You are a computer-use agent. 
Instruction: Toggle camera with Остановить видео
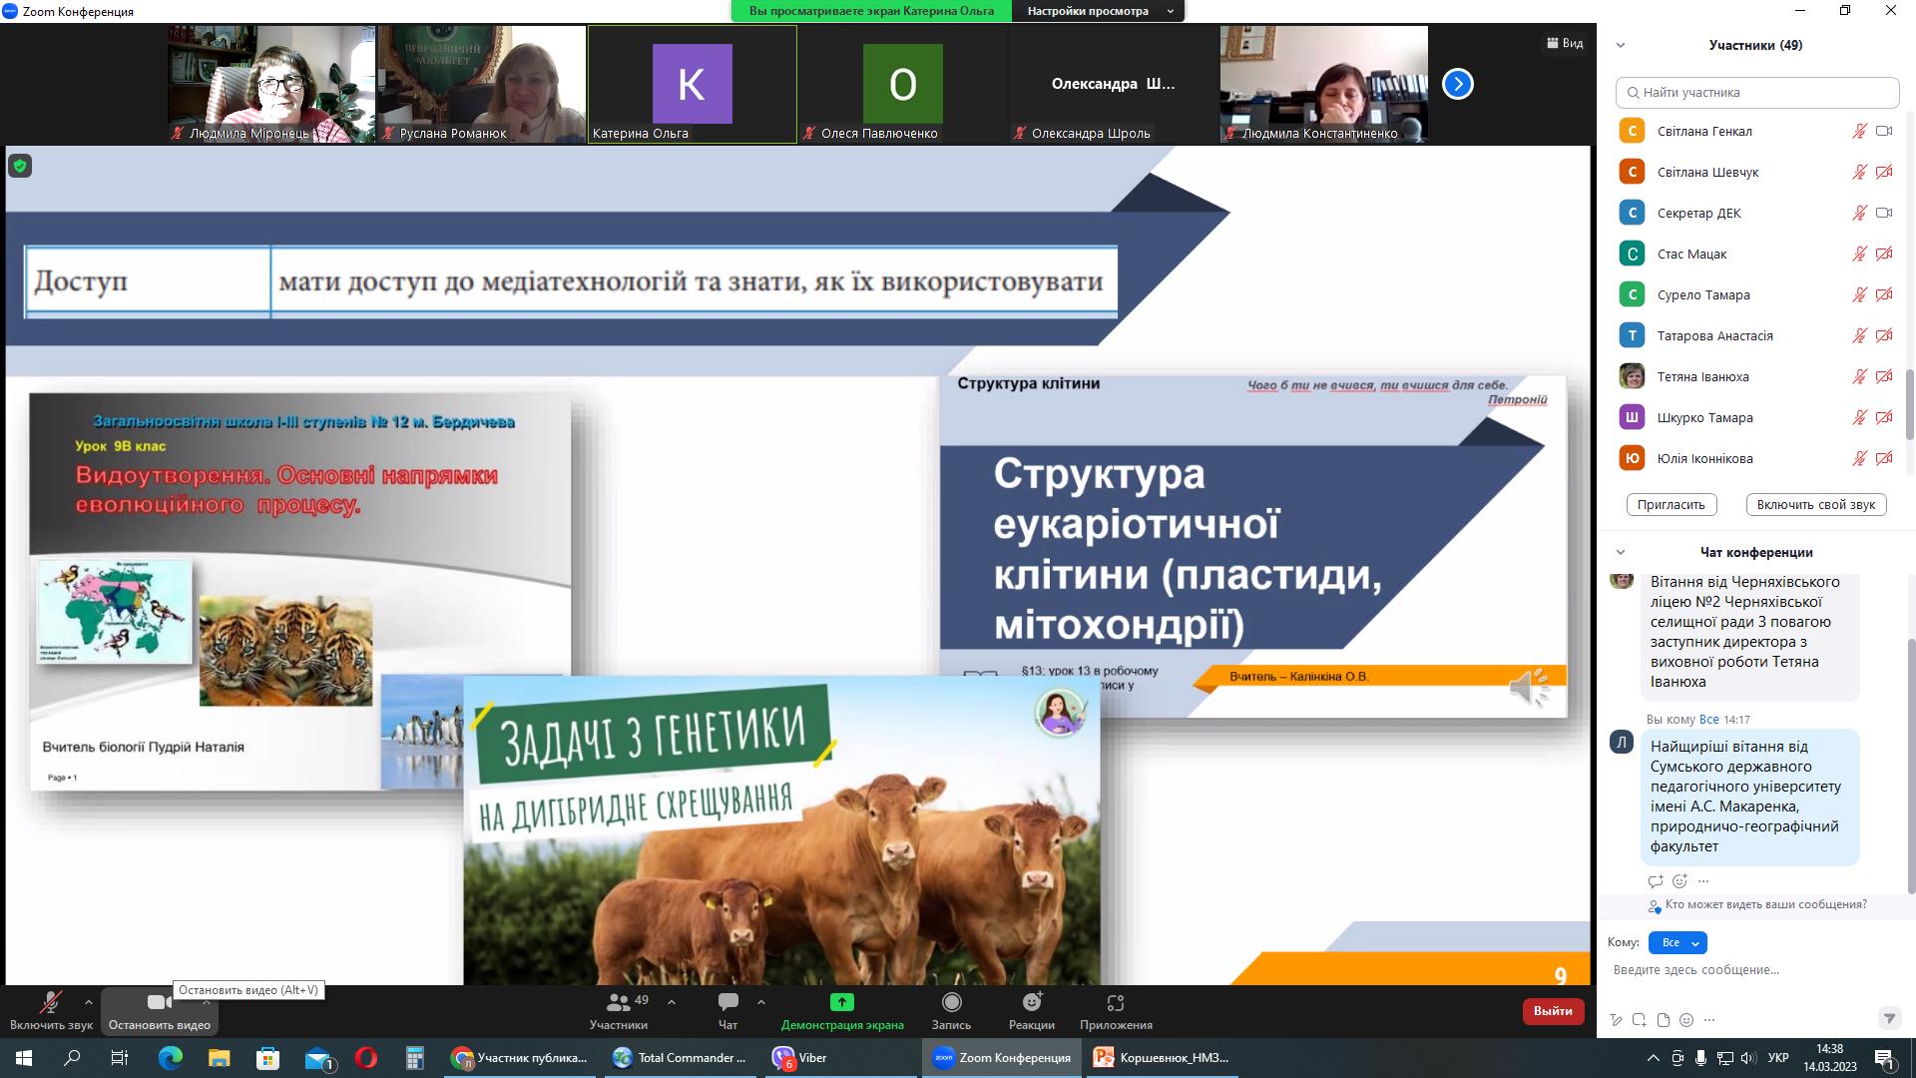[158, 1003]
